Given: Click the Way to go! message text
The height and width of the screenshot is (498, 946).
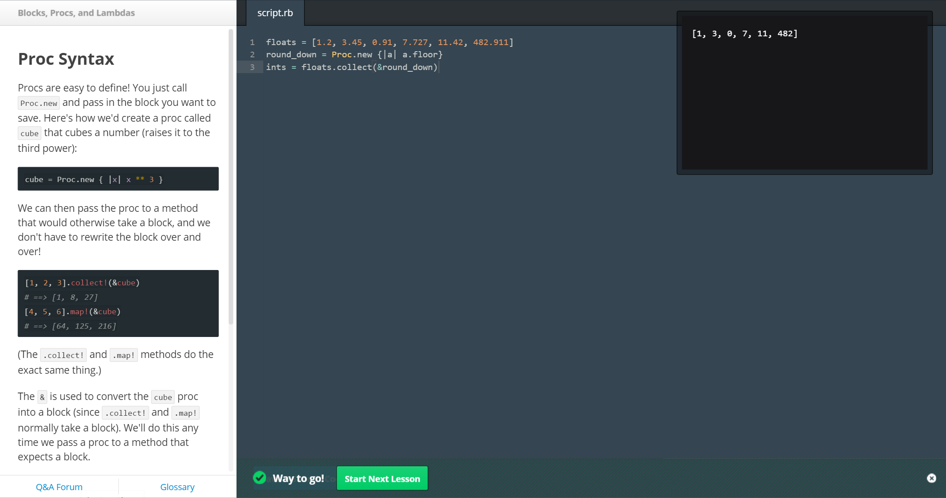Looking at the screenshot, I should coord(298,478).
